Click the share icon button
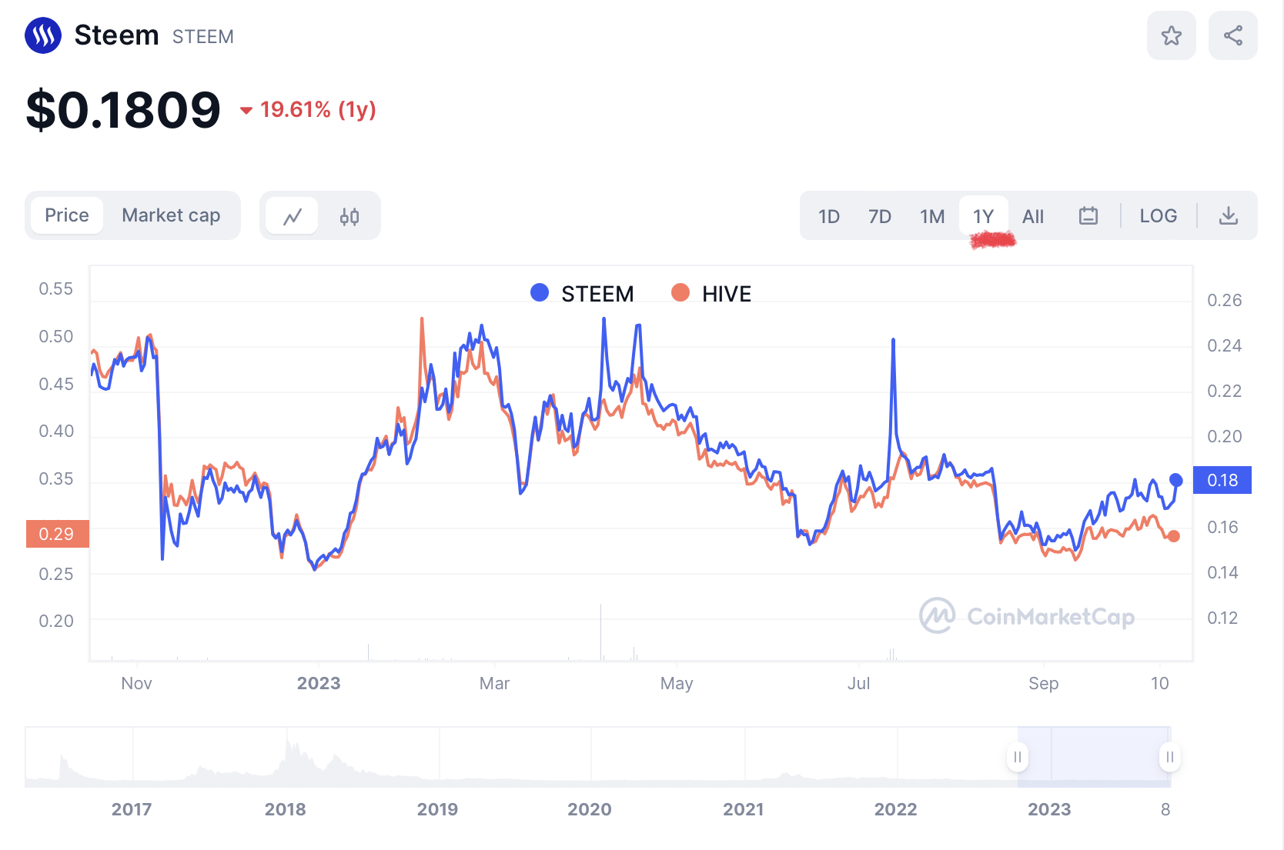Viewport: 1284px width, 850px height. click(x=1232, y=35)
